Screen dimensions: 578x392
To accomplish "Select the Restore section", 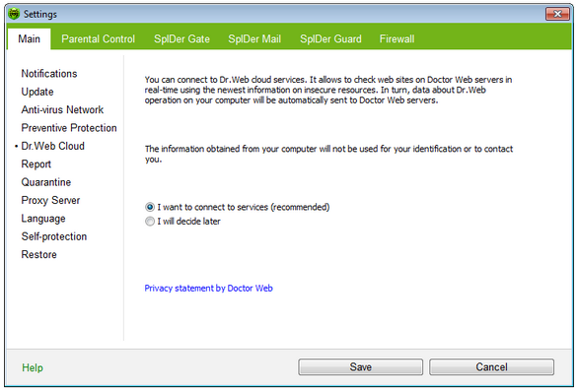I will 38,254.
